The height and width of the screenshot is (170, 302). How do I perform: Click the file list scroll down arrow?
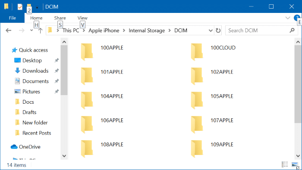coord(298,156)
